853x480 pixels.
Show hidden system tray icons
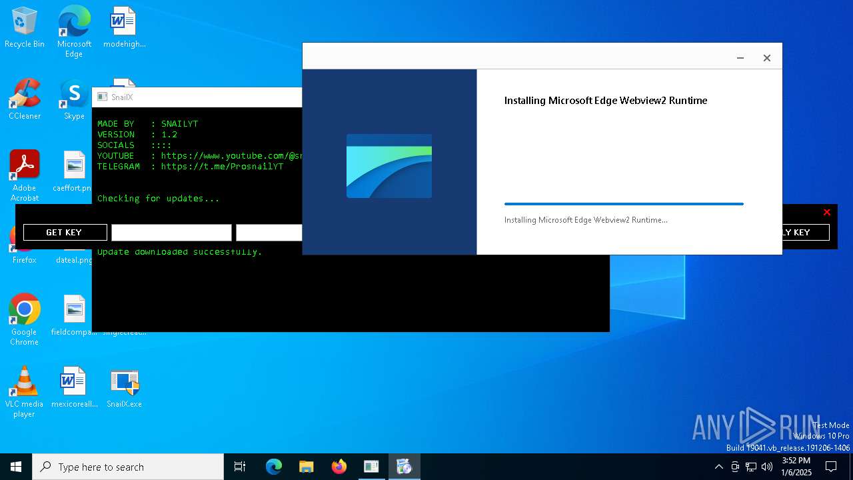[718, 467]
